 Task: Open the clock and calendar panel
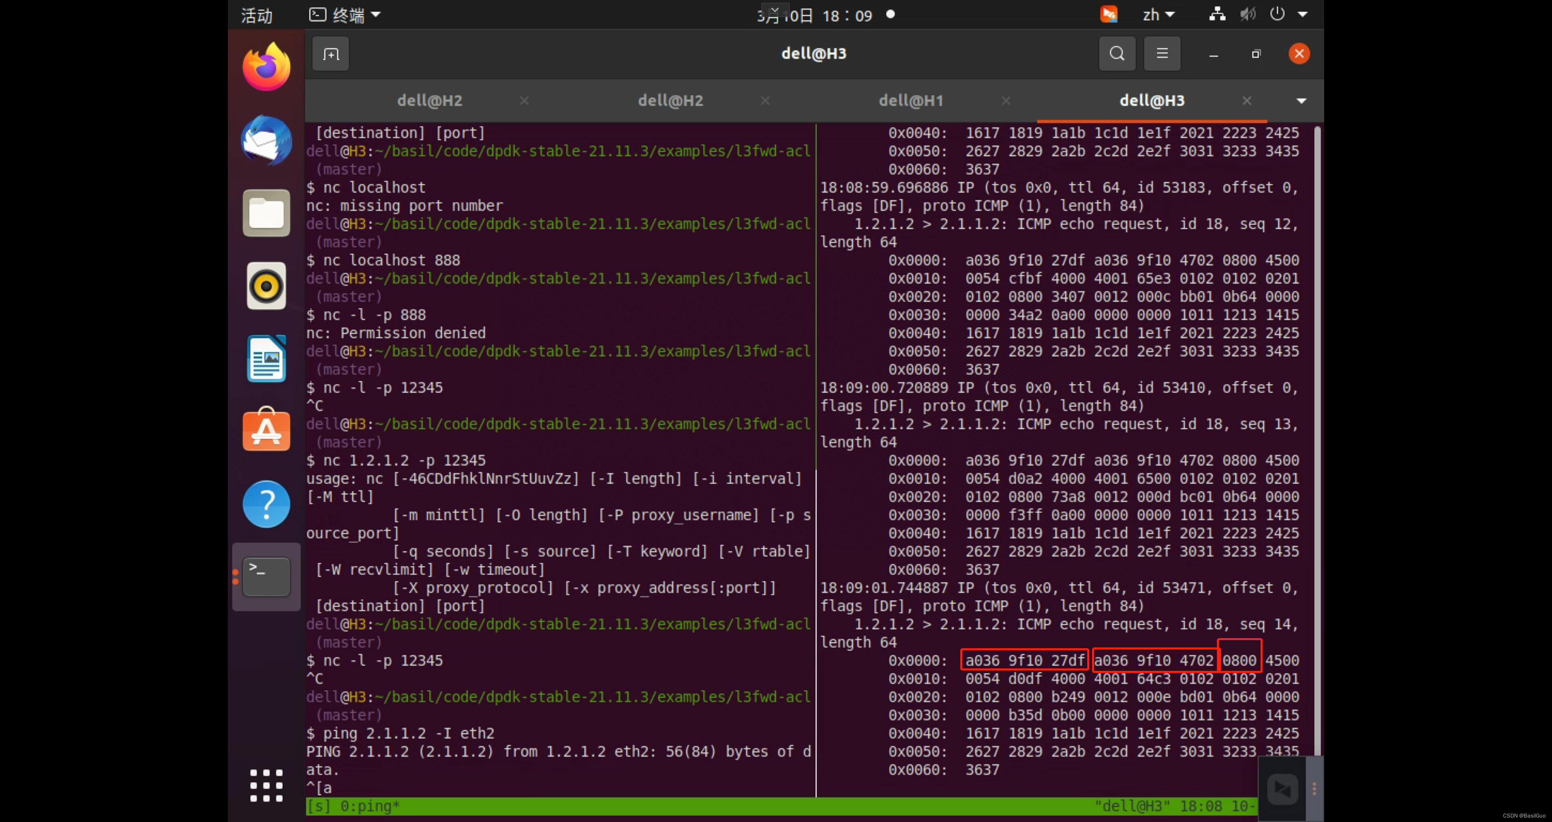[814, 15]
